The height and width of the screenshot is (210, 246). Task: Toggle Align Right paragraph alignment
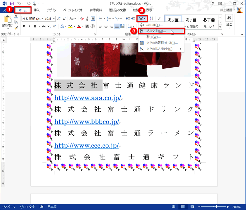click(112, 26)
